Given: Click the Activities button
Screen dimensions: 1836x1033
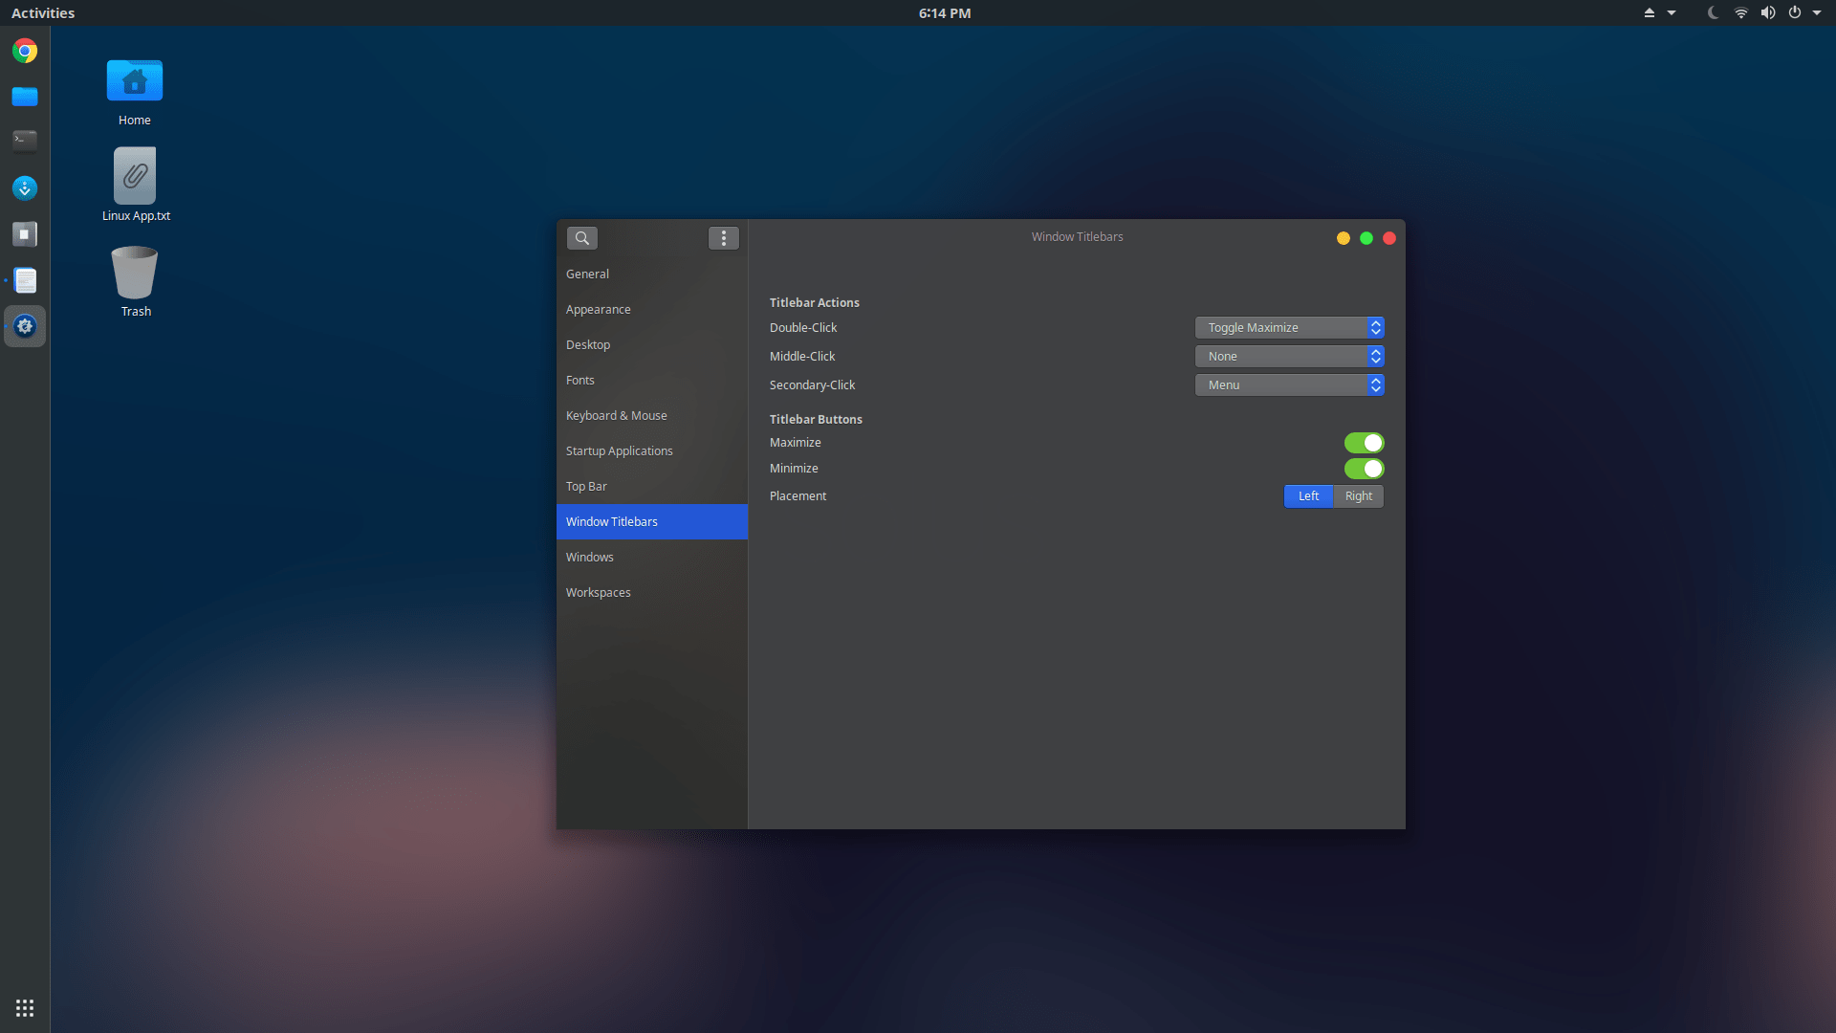Looking at the screenshot, I should pyautogui.click(x=43, y=13).
